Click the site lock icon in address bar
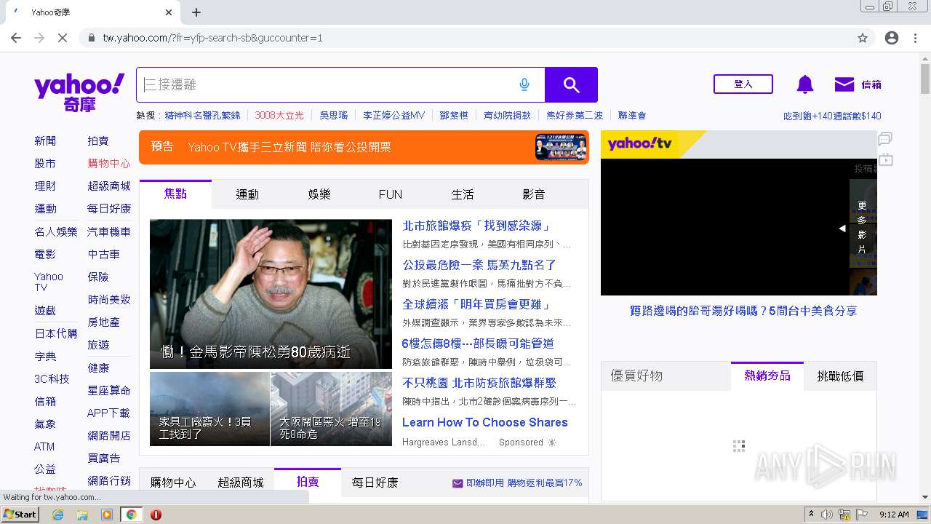The image size is (931, 524). click(91, 38)
